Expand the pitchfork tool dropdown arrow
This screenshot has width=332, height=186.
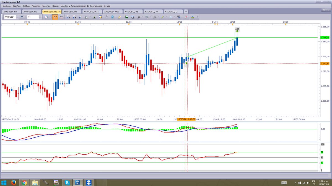tap(143, 17)
